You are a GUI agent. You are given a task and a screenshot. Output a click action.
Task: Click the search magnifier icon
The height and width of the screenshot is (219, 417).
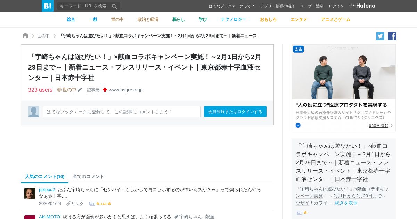coord(114,6)
